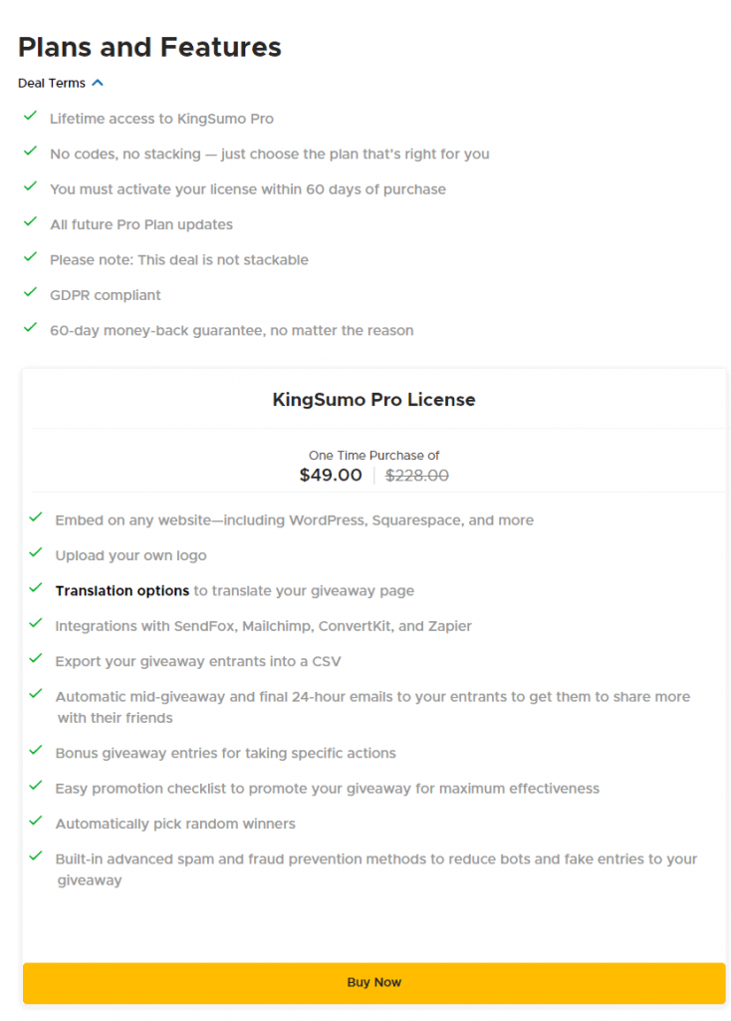Click checkmark next to Embed on any website
The width and height of the screenshot is (731, 1021).
pos(36,518)
